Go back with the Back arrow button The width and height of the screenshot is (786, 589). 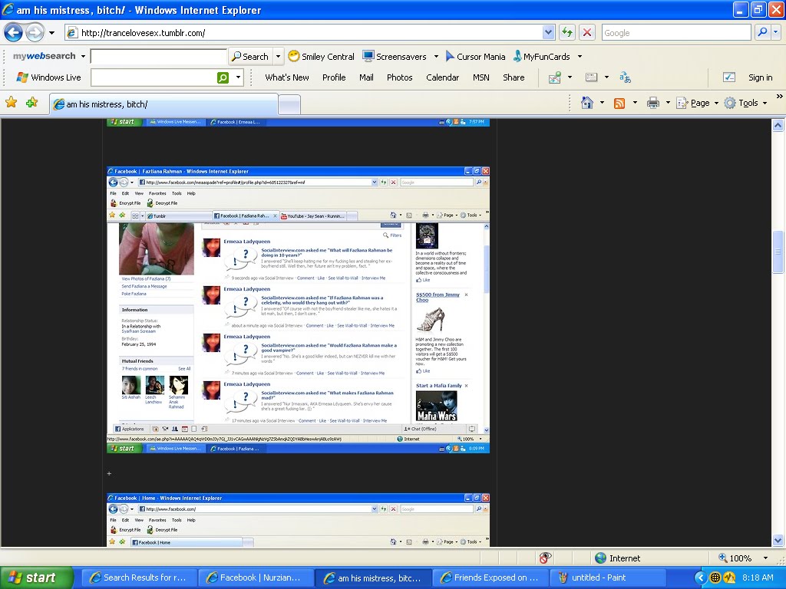[x=14, y=33]
